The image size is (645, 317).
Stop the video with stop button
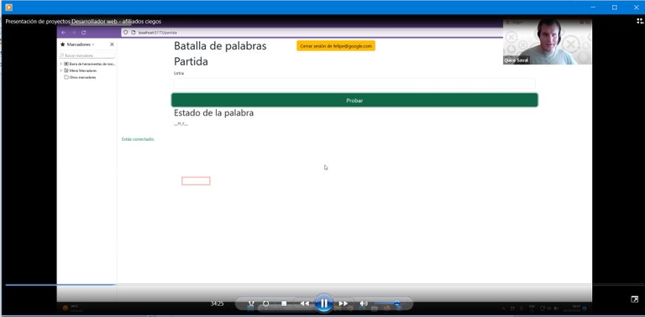[x=284, y=304]
